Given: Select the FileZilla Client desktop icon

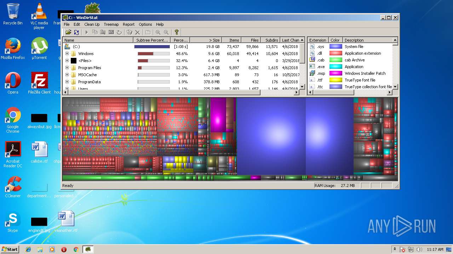Looking at the screenshot, I should (39, 83).
